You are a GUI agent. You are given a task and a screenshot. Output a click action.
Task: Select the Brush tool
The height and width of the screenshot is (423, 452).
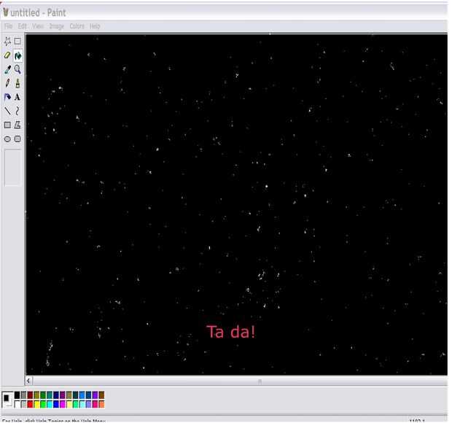click(x=17, y=83)
